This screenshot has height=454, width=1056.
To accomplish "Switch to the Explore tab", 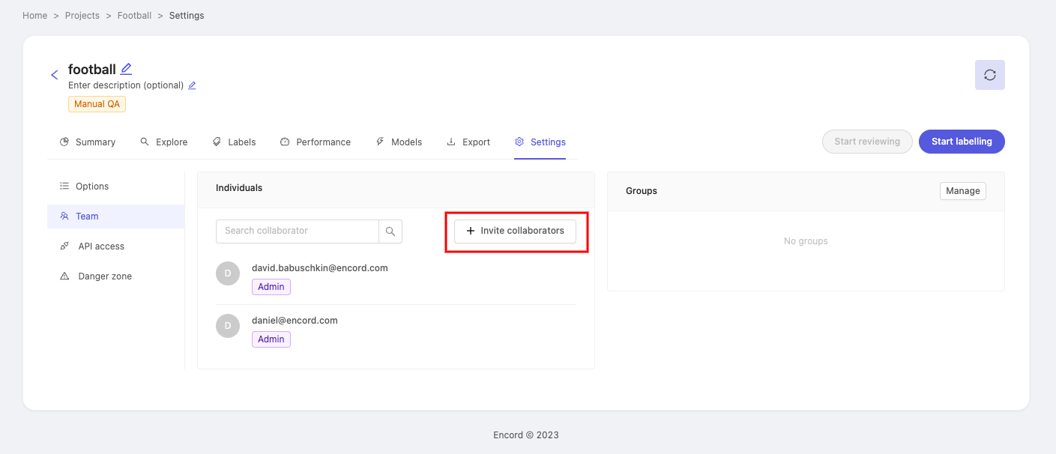I will [163, 142].
